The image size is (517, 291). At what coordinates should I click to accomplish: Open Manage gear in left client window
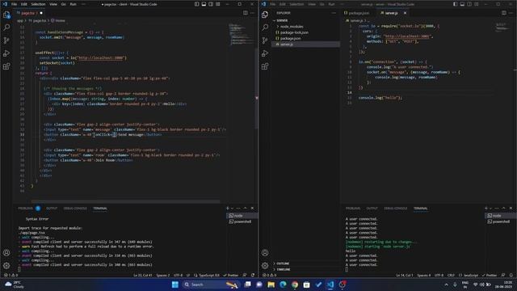6,265
